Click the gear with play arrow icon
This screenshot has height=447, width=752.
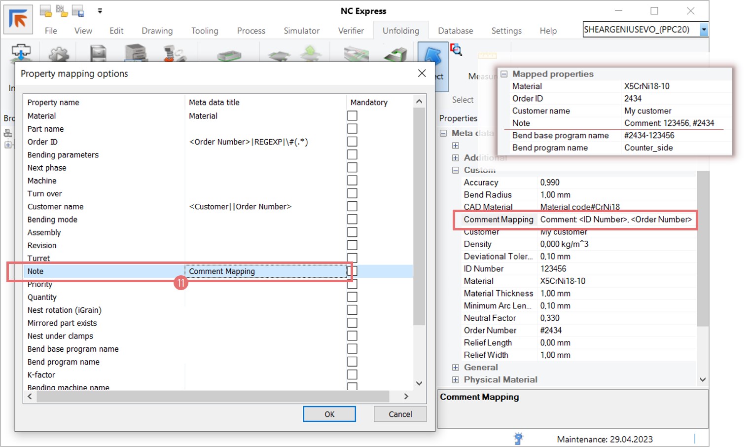coord(59,53)
